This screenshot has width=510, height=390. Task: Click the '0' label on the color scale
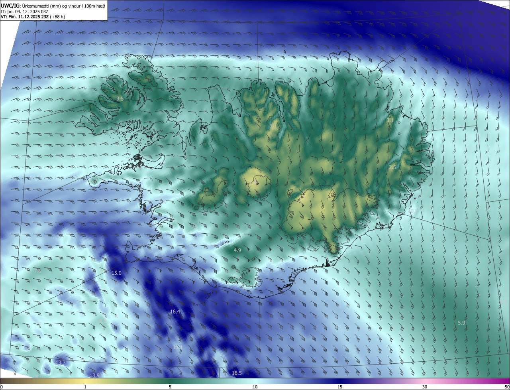2,387
